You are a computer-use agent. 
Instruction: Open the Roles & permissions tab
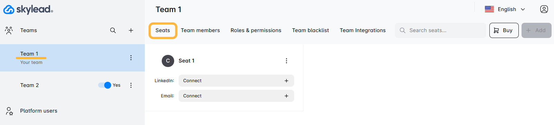pos(256,30)
